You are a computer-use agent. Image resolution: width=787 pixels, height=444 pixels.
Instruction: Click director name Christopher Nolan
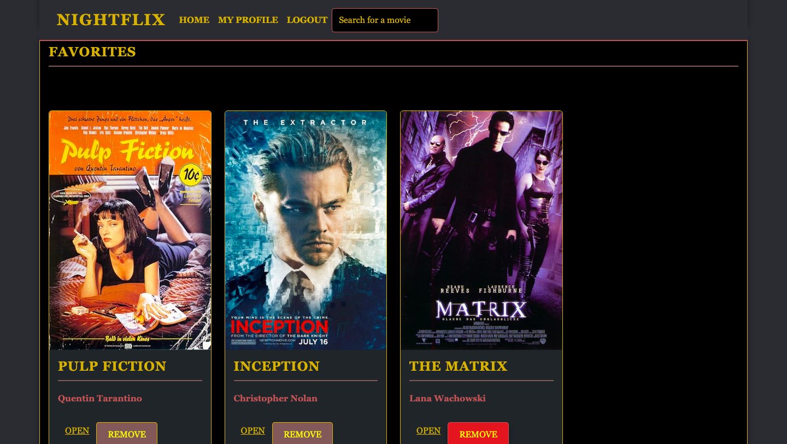point(275,398)
